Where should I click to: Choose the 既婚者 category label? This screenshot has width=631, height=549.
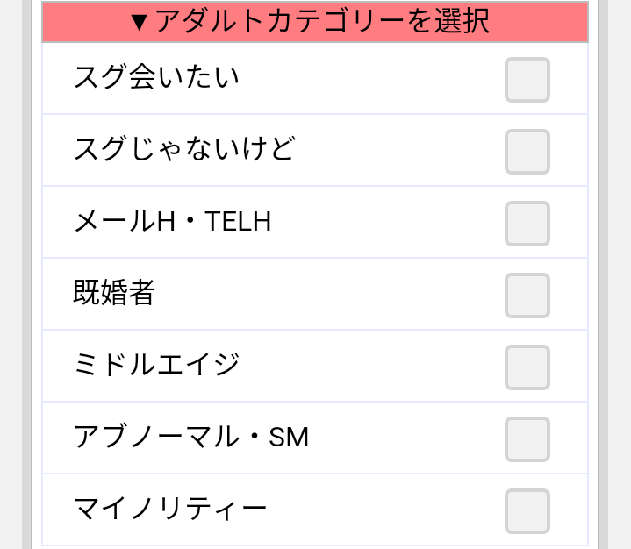pyautogui.click(x=114, y=294)
